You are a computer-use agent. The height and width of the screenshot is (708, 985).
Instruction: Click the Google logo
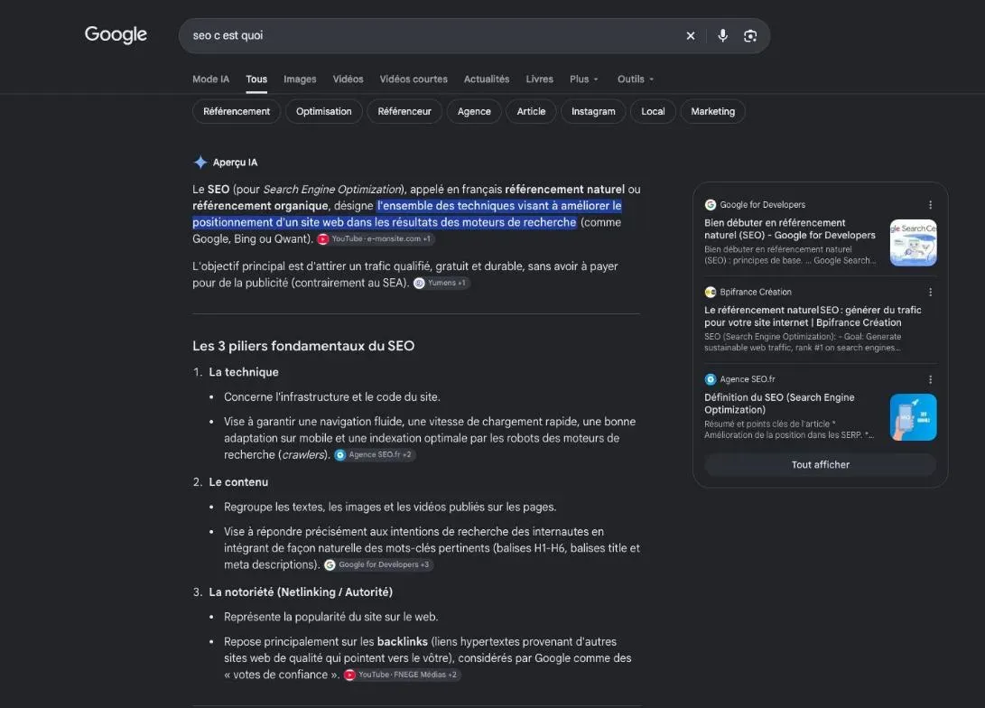click(116, 34)
